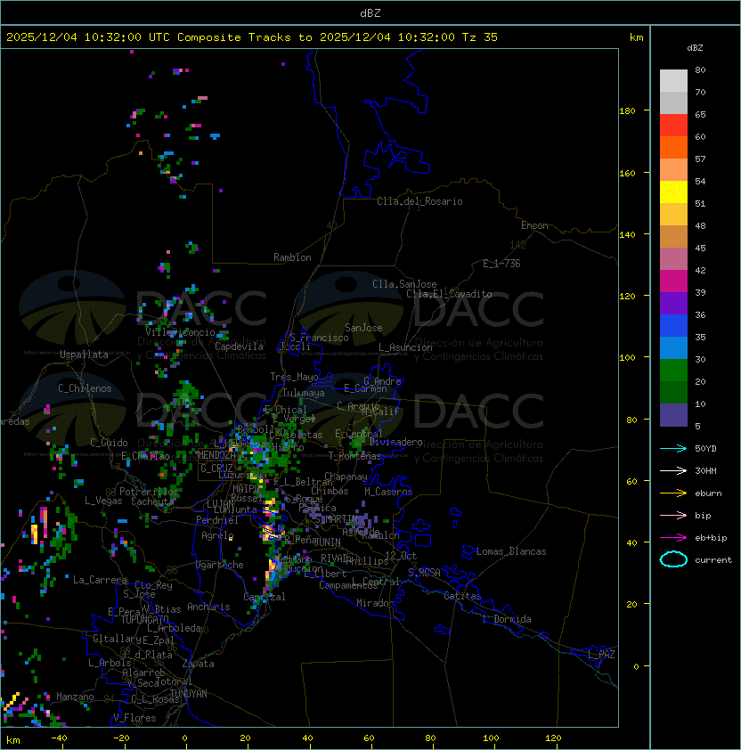Screen dimensions: 741x750
Task: Click the Capdevila map label
Action: point(239,346)
